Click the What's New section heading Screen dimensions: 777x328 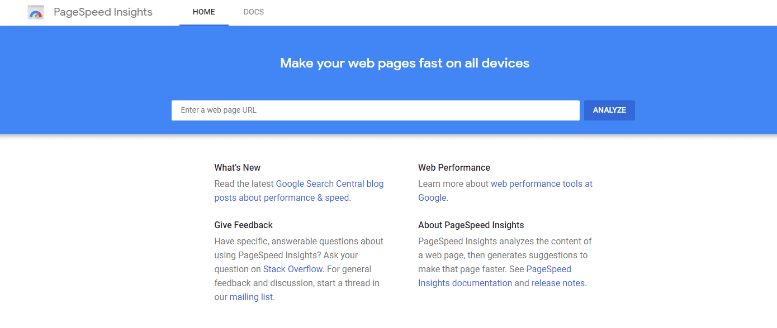pos(237,167)
